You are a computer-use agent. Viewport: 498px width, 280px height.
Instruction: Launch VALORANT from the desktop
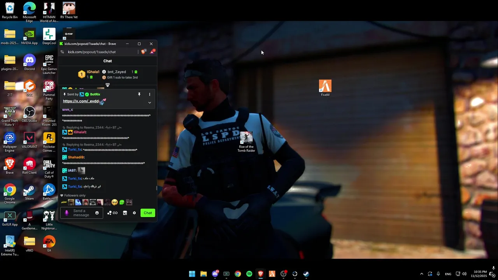tap(29, 140)
